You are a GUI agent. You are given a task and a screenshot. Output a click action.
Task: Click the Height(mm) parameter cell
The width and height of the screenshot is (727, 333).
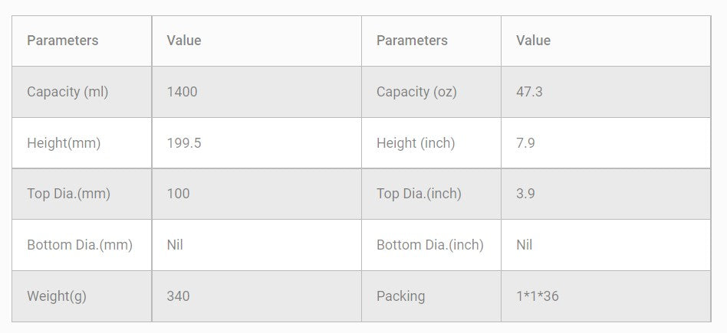click(x=64, y=143)
